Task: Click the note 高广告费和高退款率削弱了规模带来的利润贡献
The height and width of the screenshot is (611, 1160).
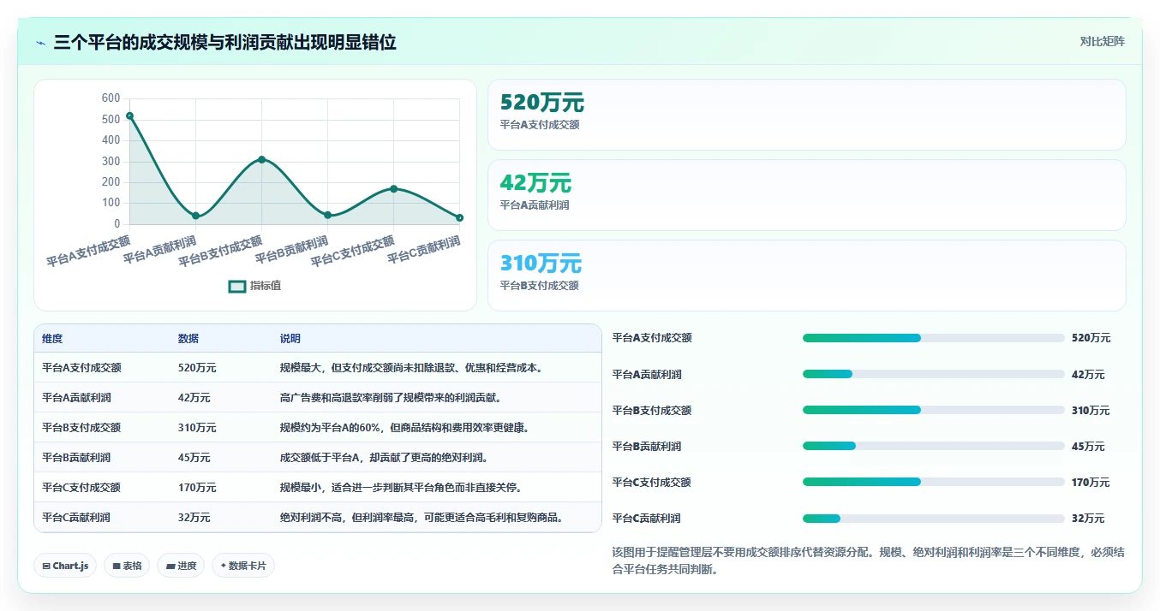Action: click(391, 398)
